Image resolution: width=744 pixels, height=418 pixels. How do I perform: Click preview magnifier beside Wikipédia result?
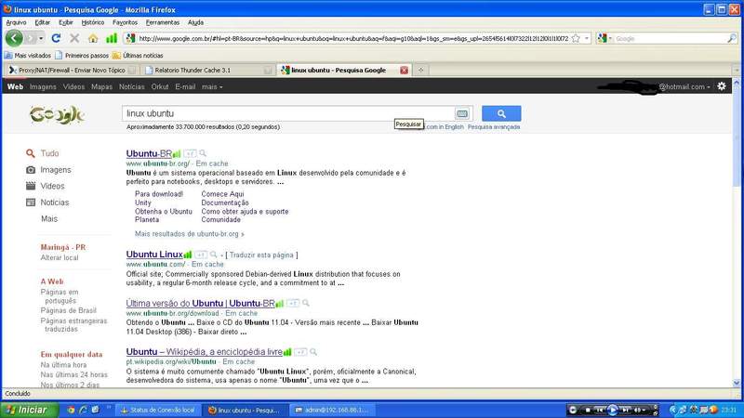click(313, 352)
